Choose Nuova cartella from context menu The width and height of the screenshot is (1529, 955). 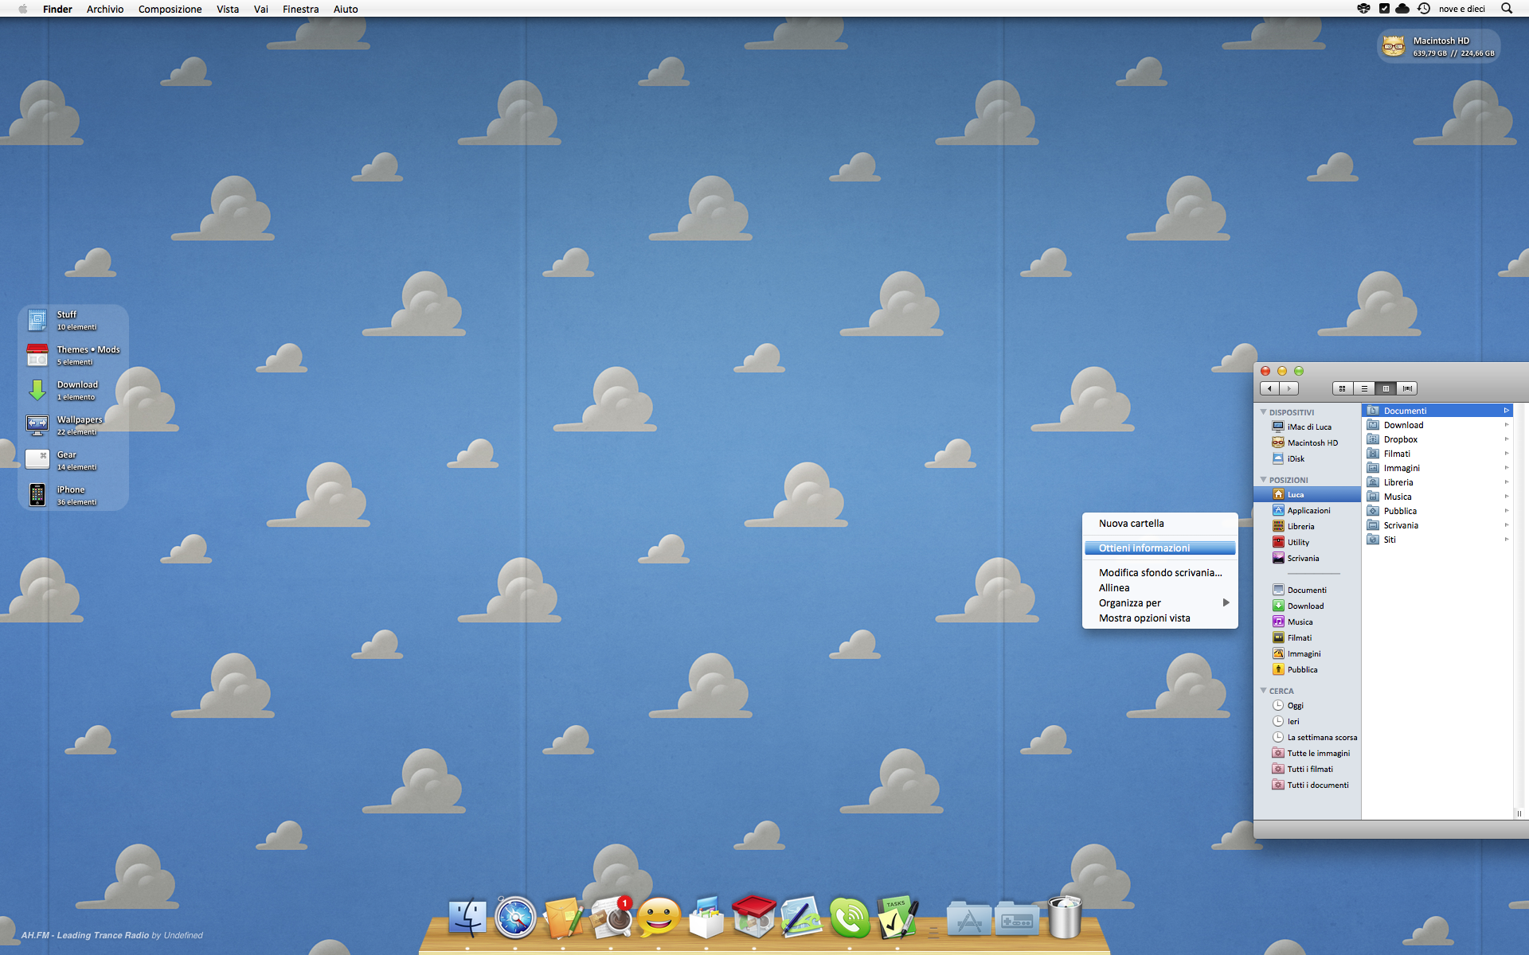click(x=1159, y=524)
